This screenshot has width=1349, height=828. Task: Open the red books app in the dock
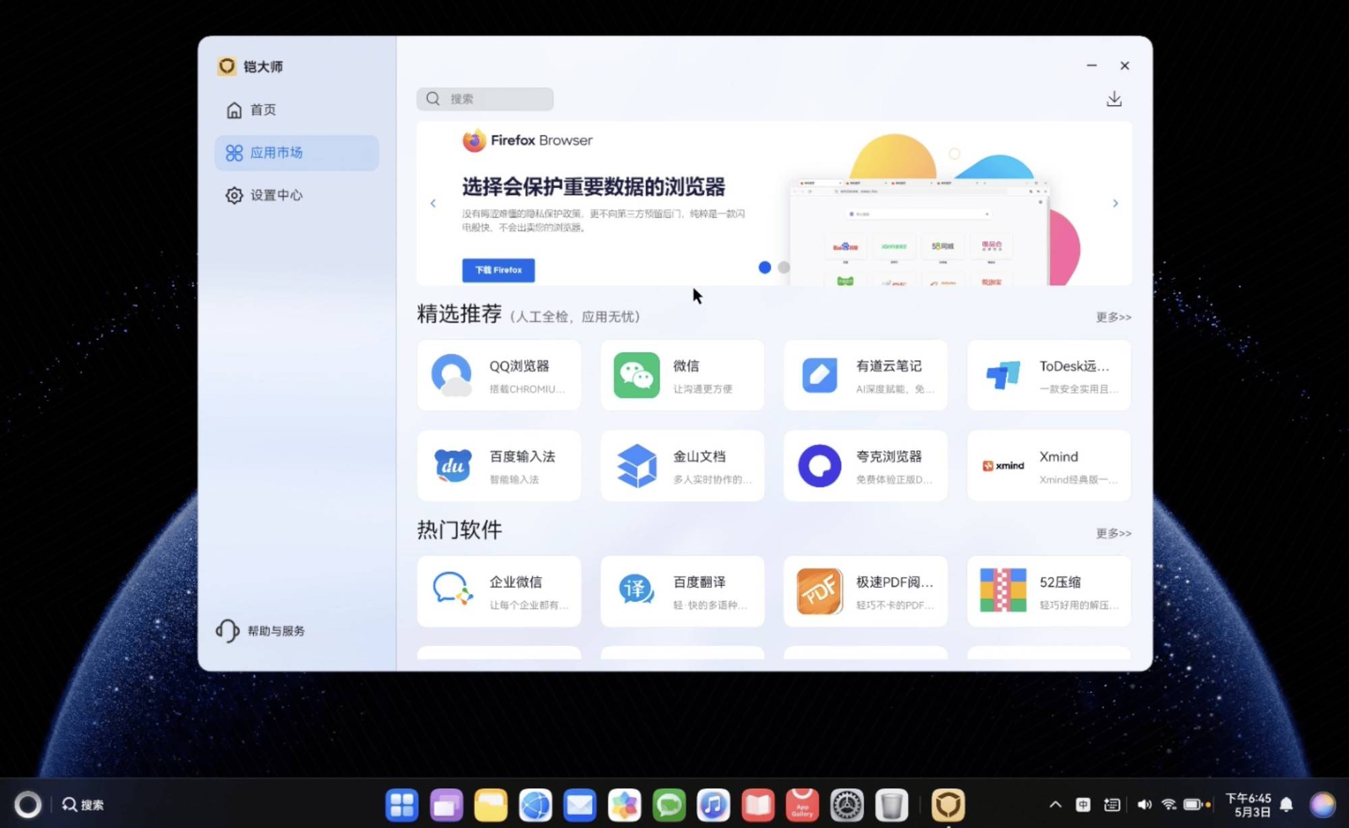click(758, 804)
